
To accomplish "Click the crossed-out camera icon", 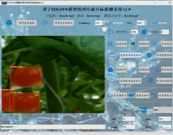I will click(x=154, y=95).
